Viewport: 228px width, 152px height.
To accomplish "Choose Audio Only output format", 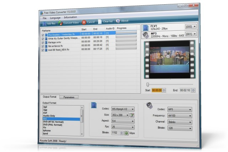I will tap(50, 116).
